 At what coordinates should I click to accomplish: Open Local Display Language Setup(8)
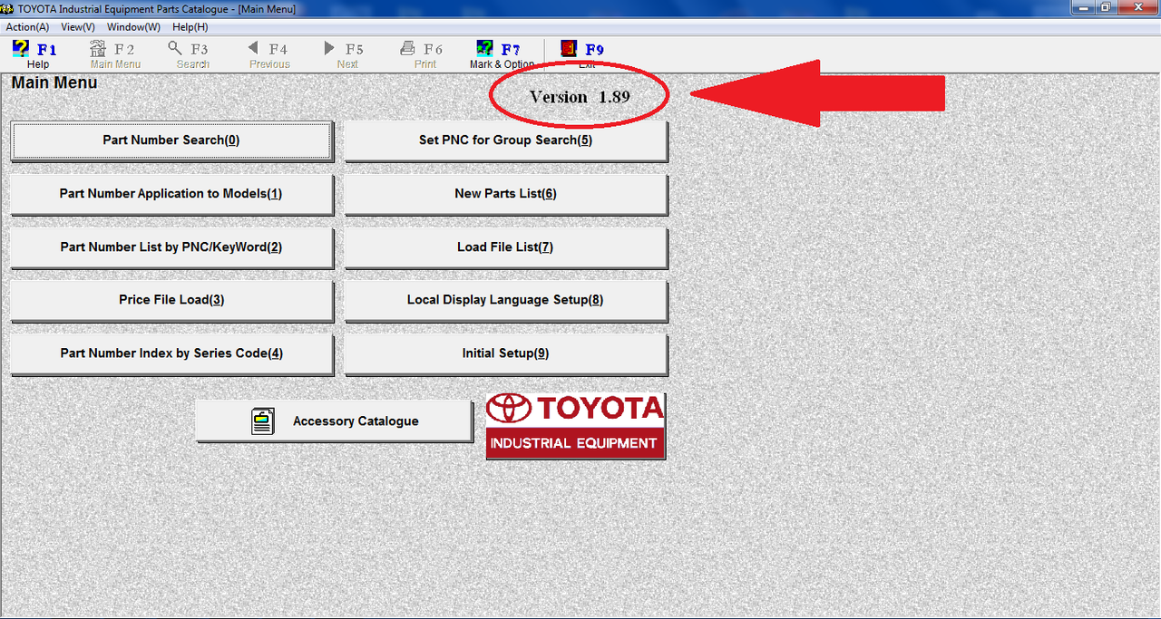point(505,300)
